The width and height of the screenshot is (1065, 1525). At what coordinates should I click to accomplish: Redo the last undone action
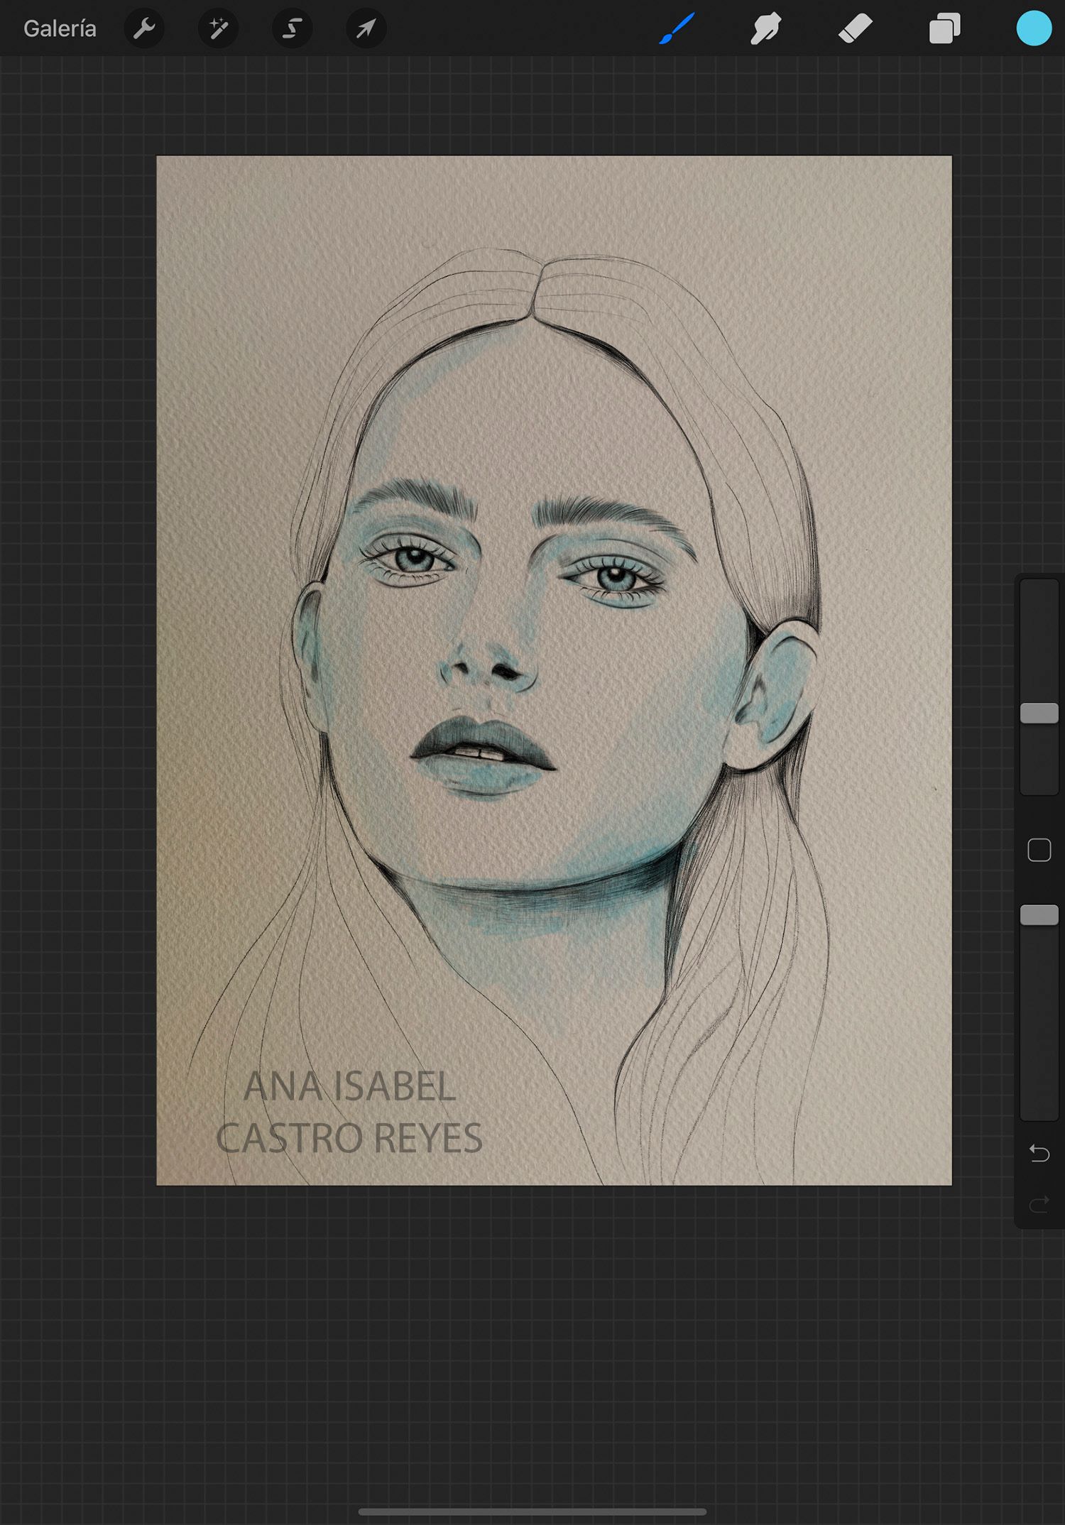pos(1039,1204)
